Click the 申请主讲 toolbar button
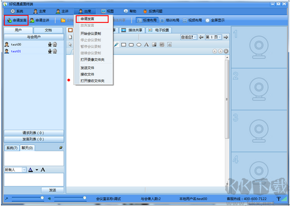Image resolution: width=290 pixels, height=207 pixels. coord(40,20)
